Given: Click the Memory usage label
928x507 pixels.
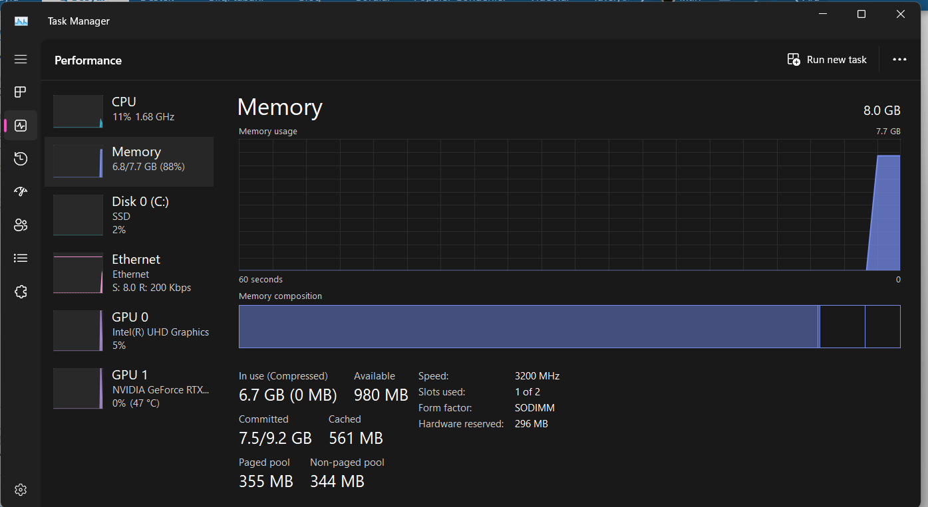Looking at the screenshot, I should point(268,132).
